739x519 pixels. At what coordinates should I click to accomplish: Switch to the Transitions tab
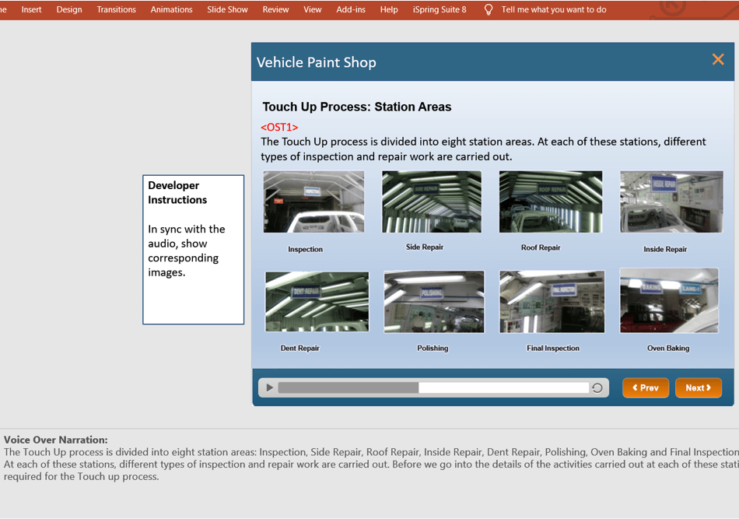pos(116,9)
